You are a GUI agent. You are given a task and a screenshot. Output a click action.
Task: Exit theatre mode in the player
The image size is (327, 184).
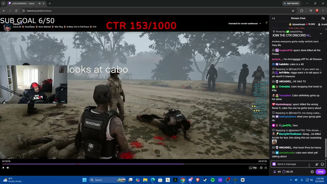click(x=266, y=168)
